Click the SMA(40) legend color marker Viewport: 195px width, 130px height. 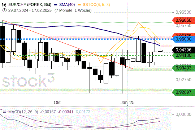point(56,5)
